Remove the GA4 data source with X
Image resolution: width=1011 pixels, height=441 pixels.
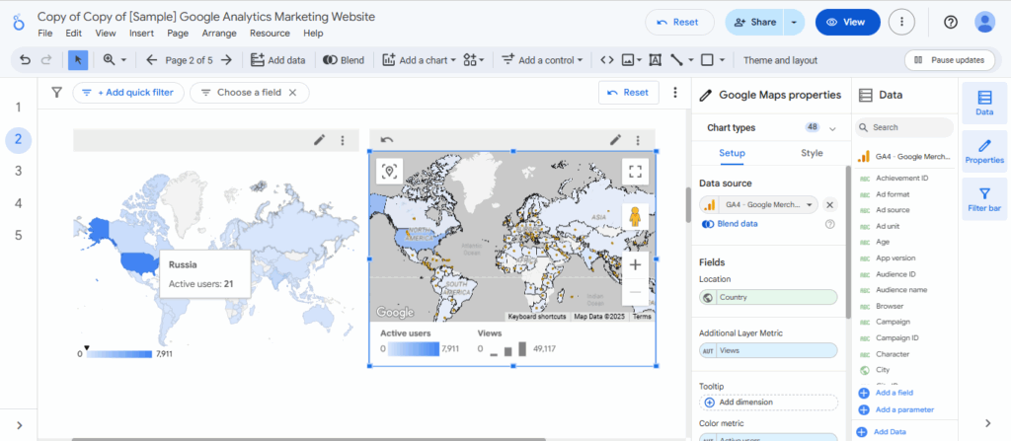[829, 205]
